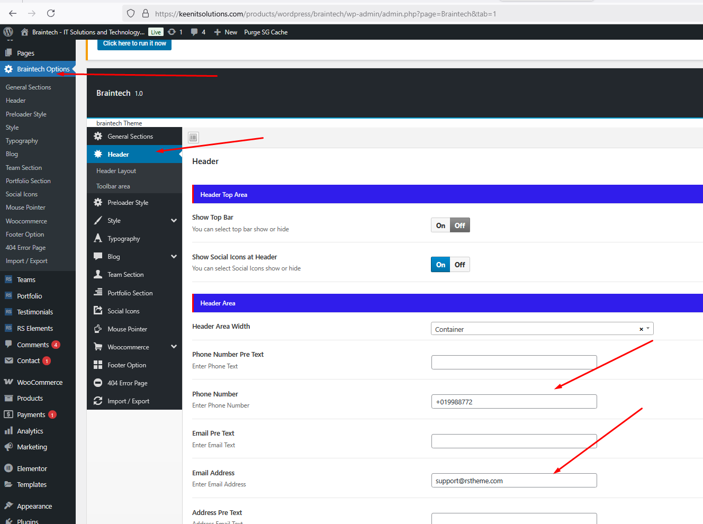Viewport: 703px width, 524px height.
Task: Open Typography in theme panel
Action: pos(134,239)
